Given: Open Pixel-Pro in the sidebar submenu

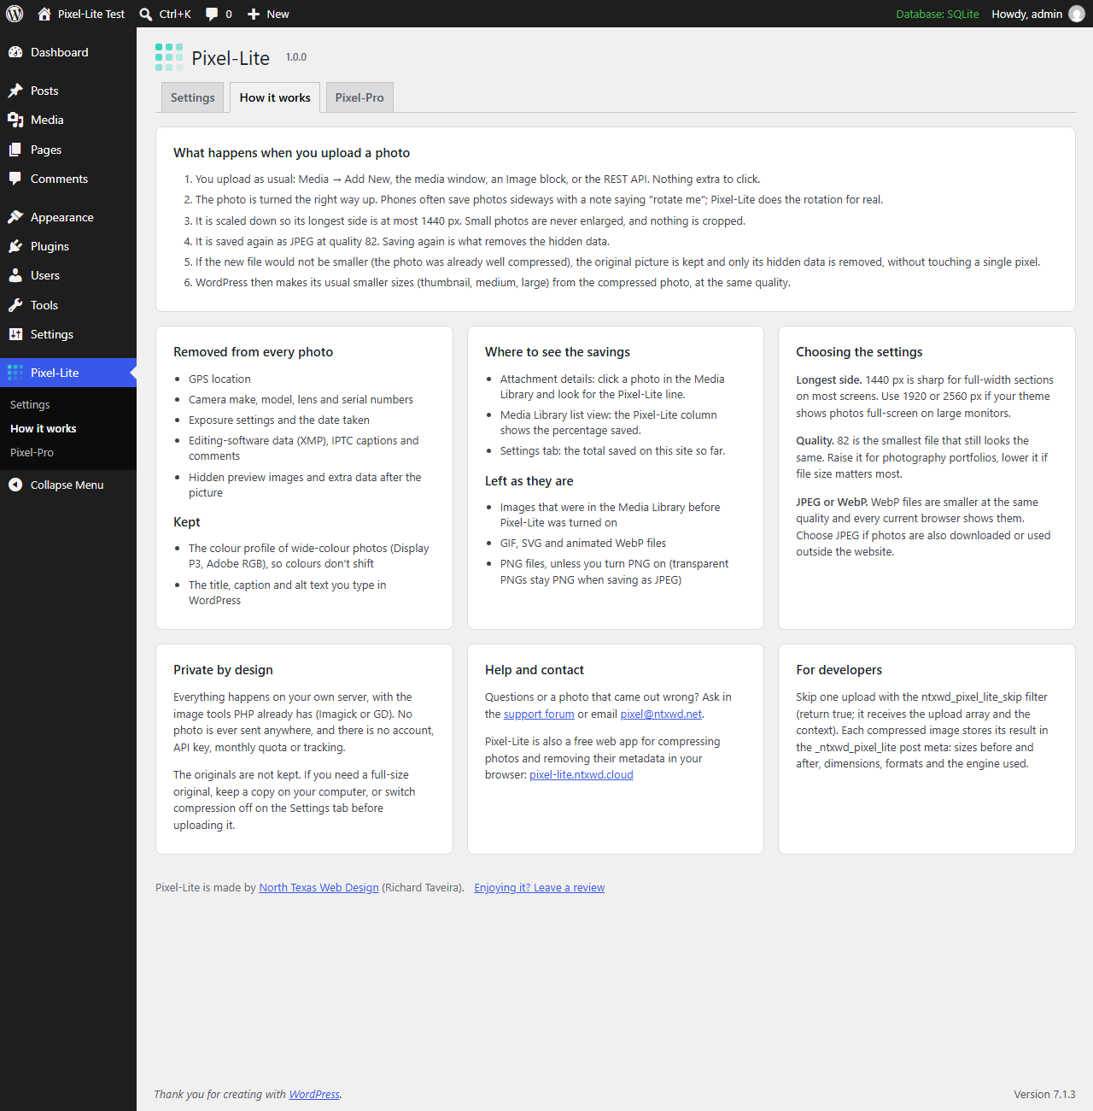Looking at the screenshot, I should pos(32,452).
